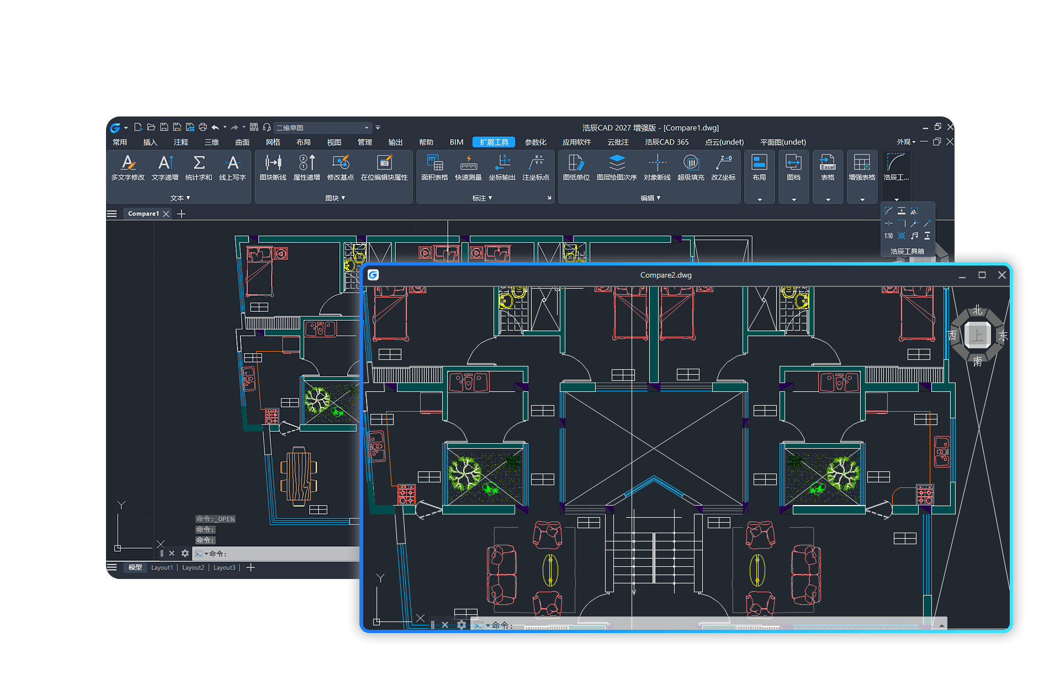Switch to the Layout1 tab
This screenshot has height=696, width=1060.
(162, 567)
